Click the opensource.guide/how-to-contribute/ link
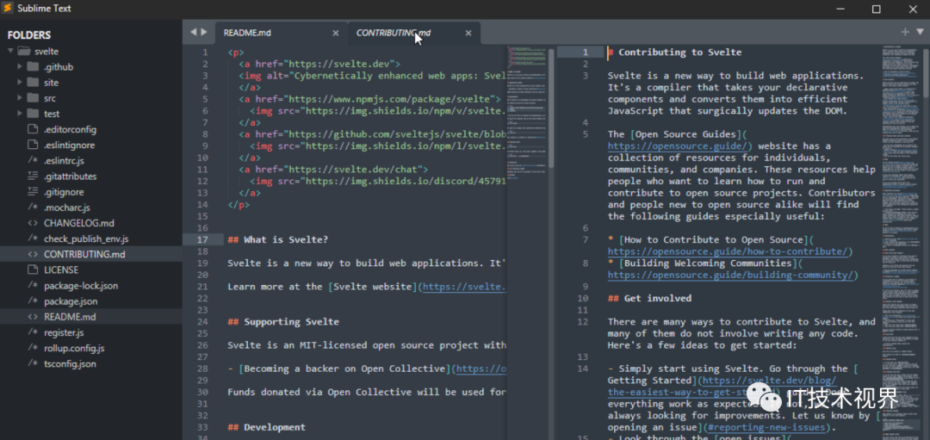This screenshot has width=930, height=440. pyautogui.click(x=729, y=251)
